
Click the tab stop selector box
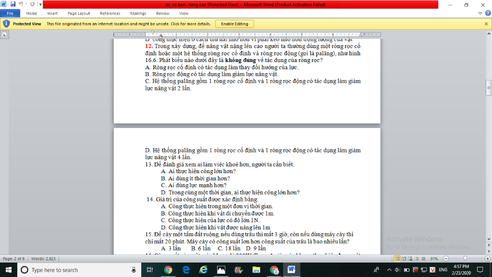[x=4, y=35]
